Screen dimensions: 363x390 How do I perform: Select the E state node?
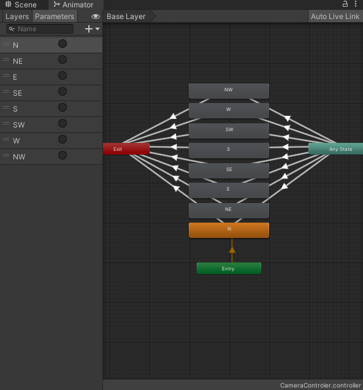pos(229,190)
